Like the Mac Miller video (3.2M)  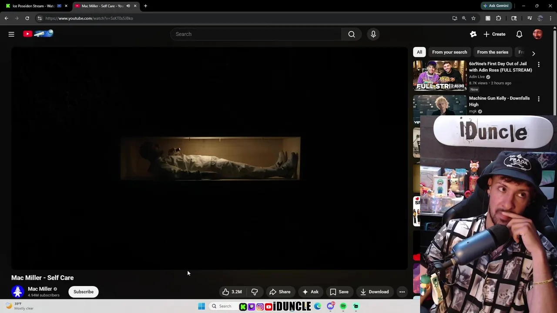232,292
